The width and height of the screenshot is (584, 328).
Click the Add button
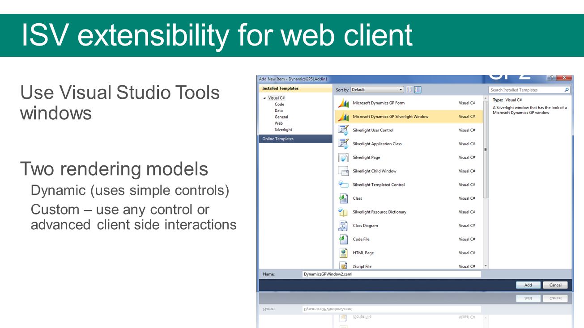pyautogui.click(x=528, y=285)
